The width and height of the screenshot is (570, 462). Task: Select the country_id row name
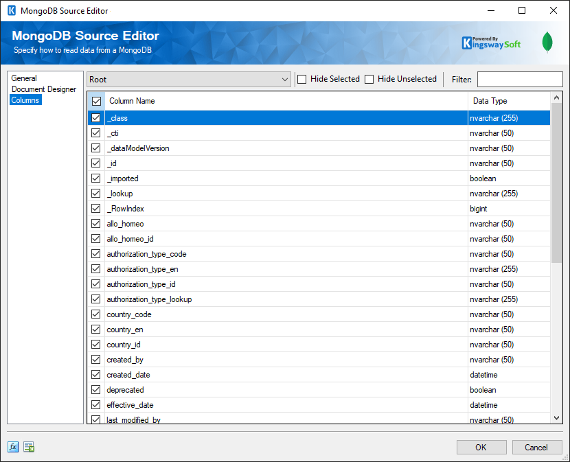click(x=124, y=345)
